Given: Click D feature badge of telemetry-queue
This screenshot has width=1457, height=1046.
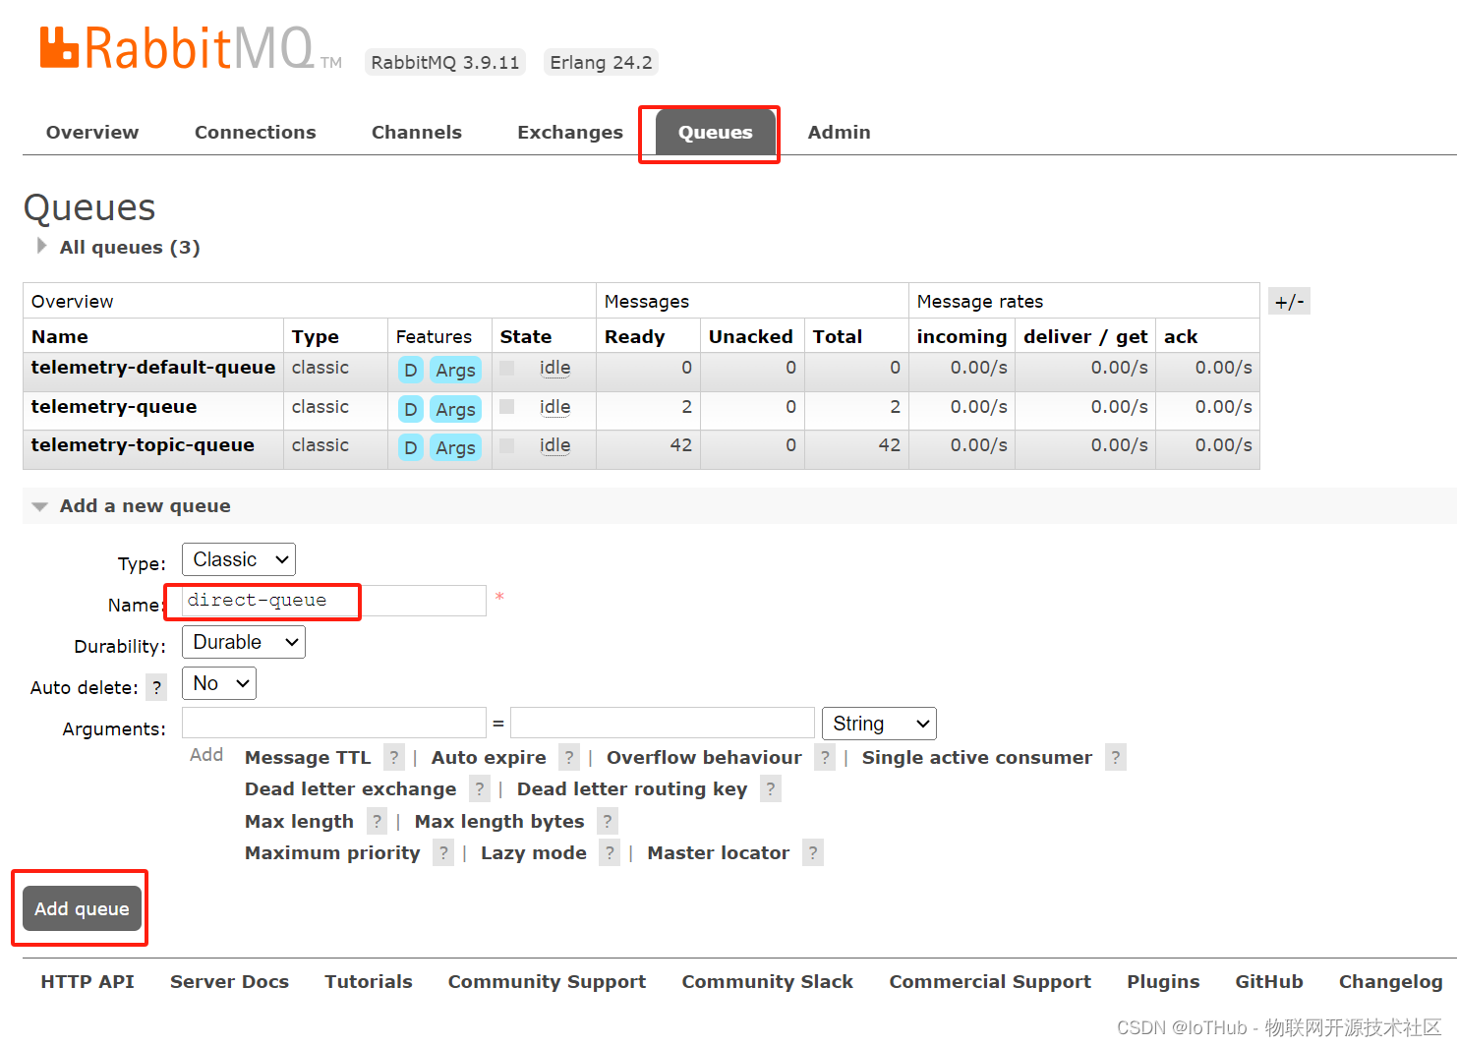Looking at the screenshot, I should (x=411, y=409).
